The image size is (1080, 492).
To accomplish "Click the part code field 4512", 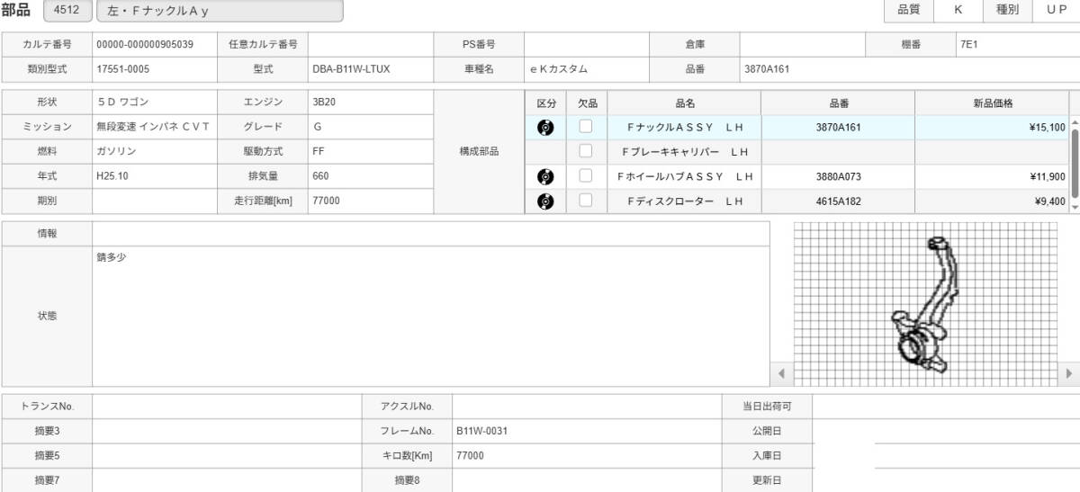I will (66, 11).
